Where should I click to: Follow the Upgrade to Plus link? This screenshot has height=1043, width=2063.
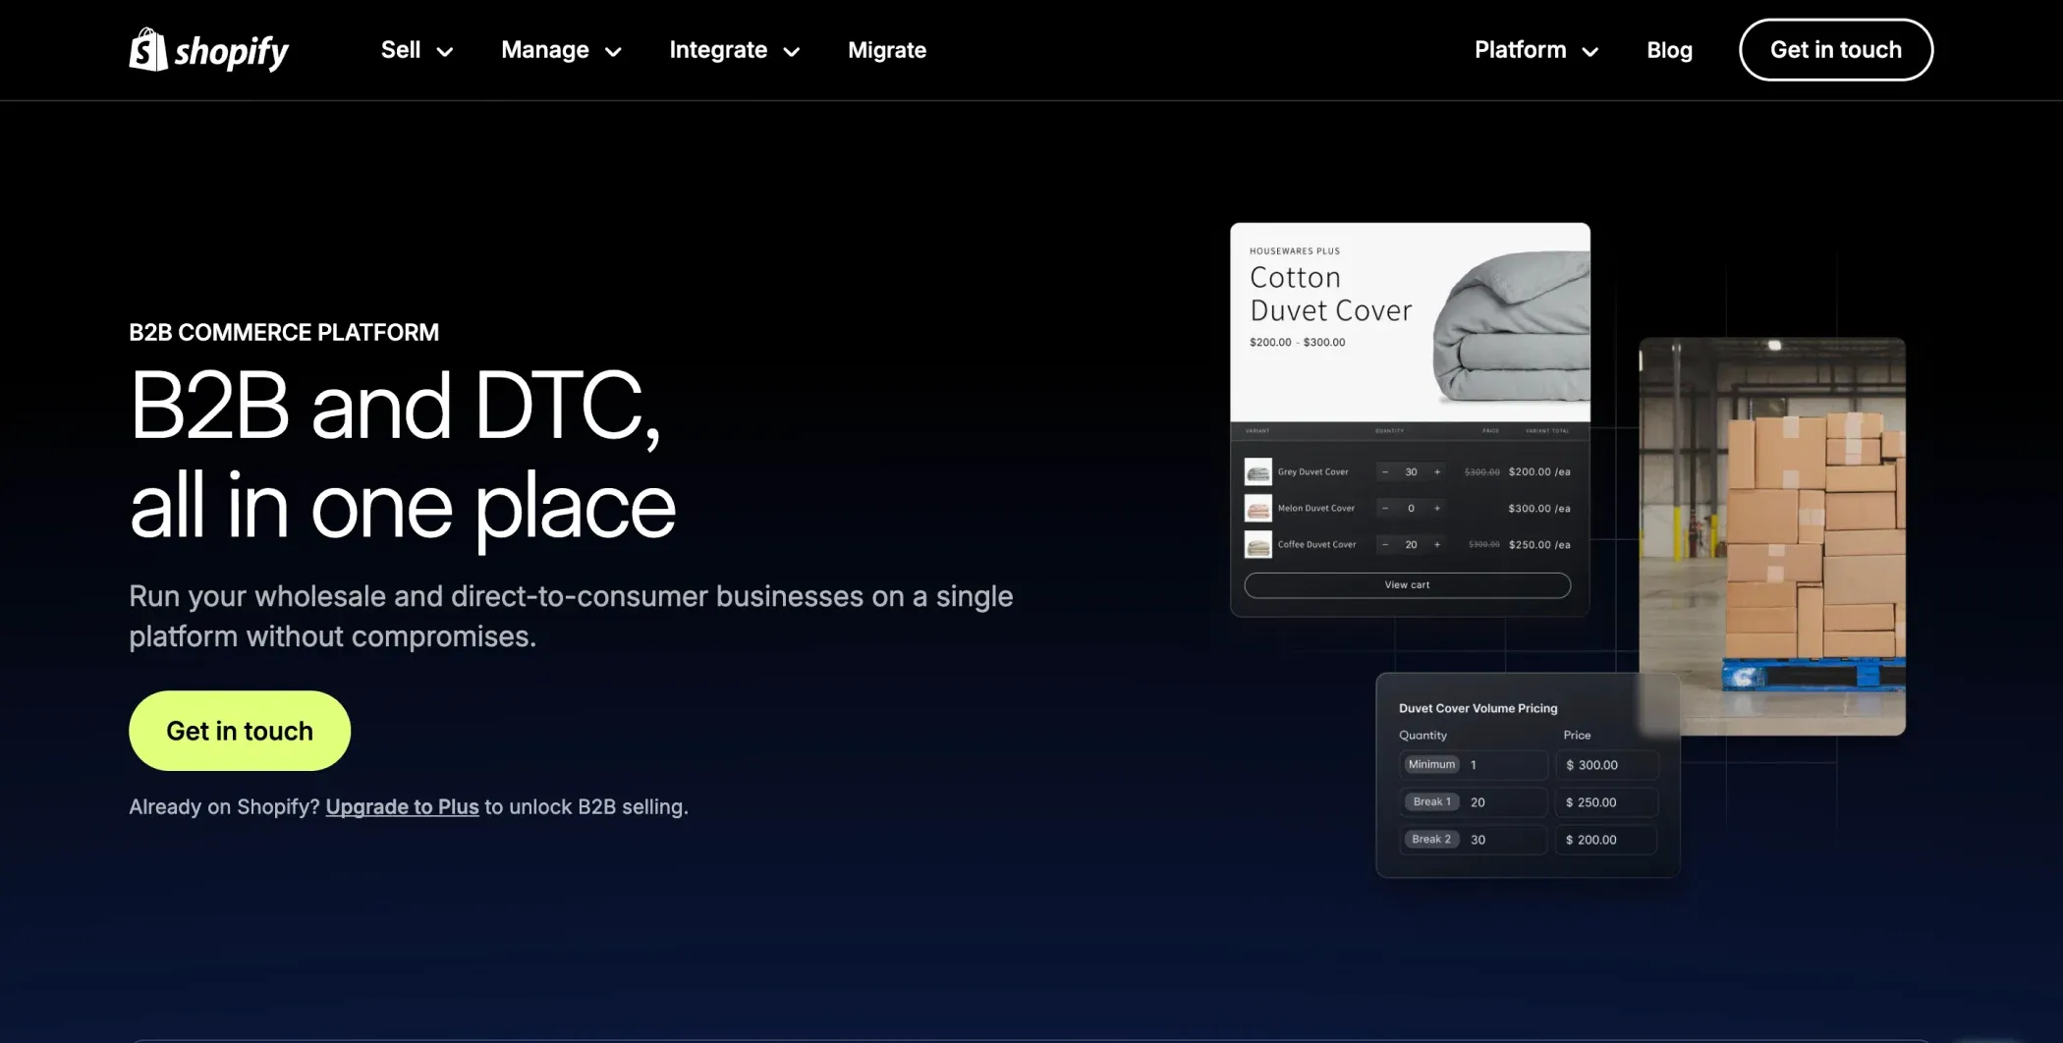pyautogui.click(x=402, y=806)
